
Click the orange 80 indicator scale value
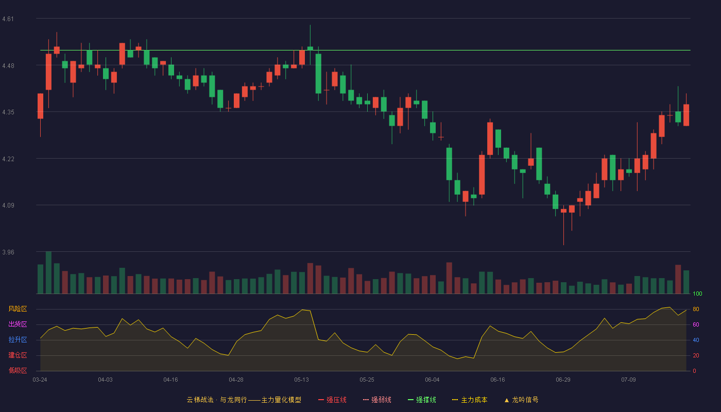coord(696,309)
